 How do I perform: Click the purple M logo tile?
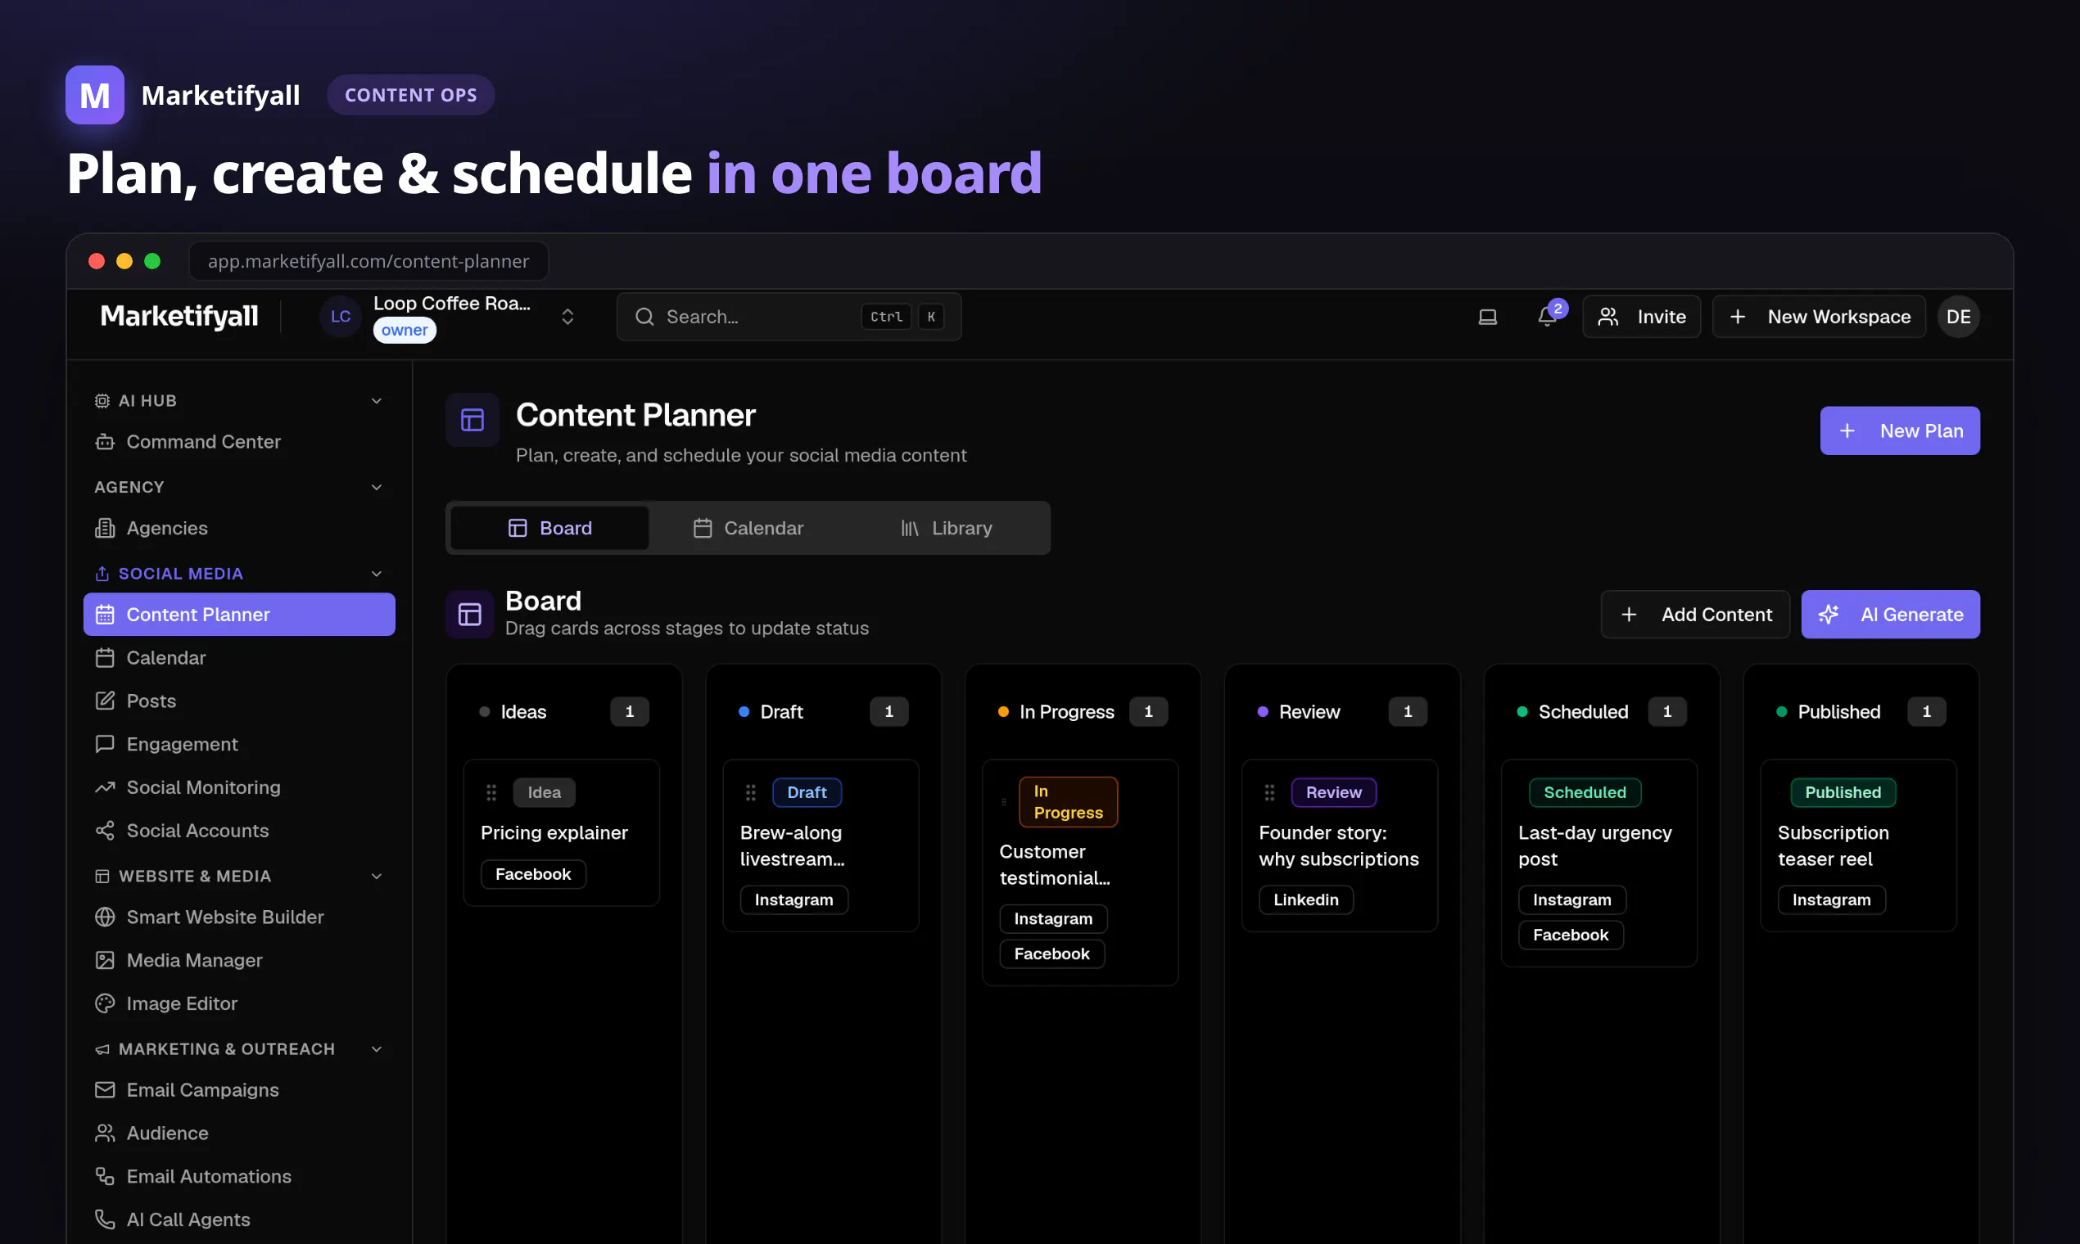pos(95,95)
